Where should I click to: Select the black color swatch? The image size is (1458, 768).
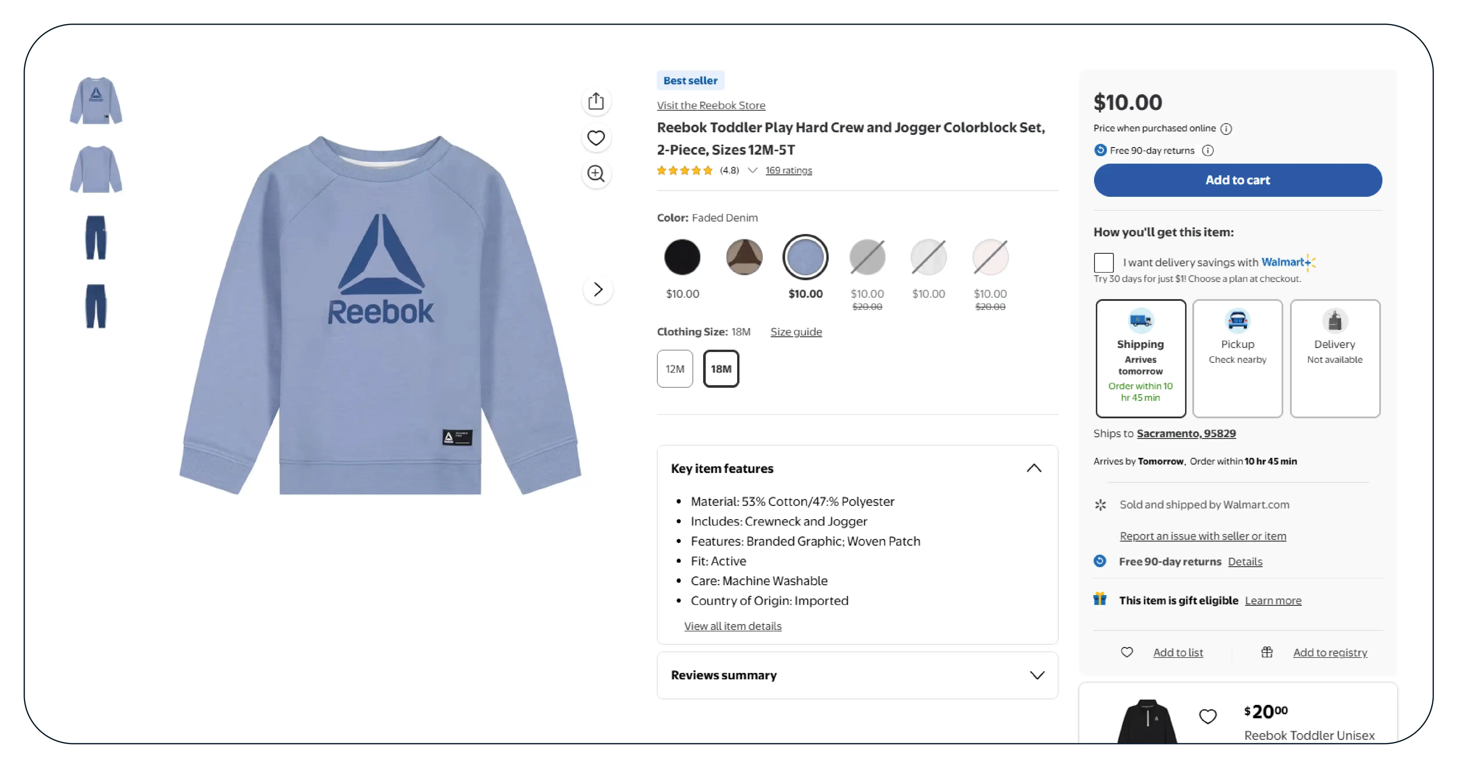click(x=682, y=257)
